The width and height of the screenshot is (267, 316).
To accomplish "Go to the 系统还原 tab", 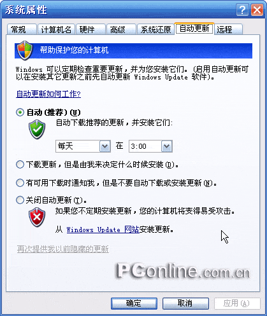I will click(x=155, y=29).
